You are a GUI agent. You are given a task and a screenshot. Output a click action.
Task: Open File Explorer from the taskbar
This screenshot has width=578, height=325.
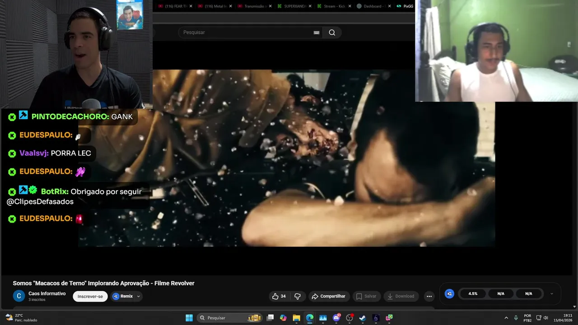click(x=296, y=318)
